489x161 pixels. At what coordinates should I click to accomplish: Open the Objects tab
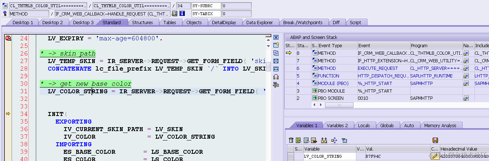[x=194, y=22]
